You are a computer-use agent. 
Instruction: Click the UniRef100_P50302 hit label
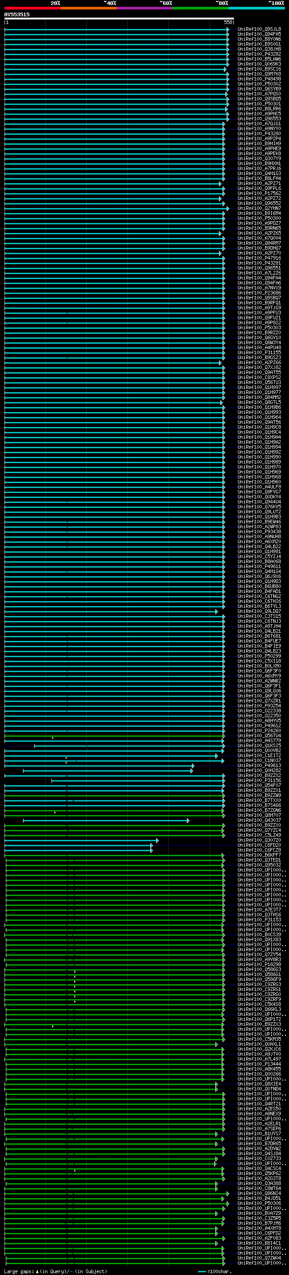pos(259,84)
